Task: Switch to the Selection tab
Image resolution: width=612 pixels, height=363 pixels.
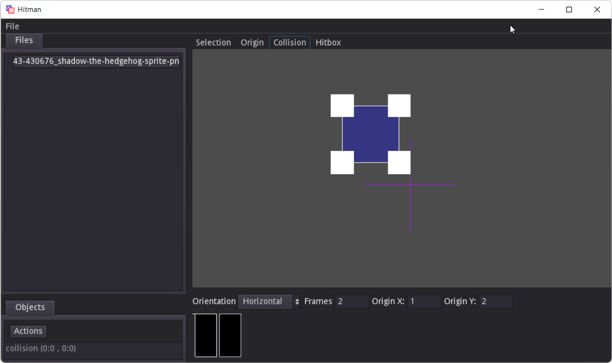Action: pyautogui.click(x=213, y=42)
